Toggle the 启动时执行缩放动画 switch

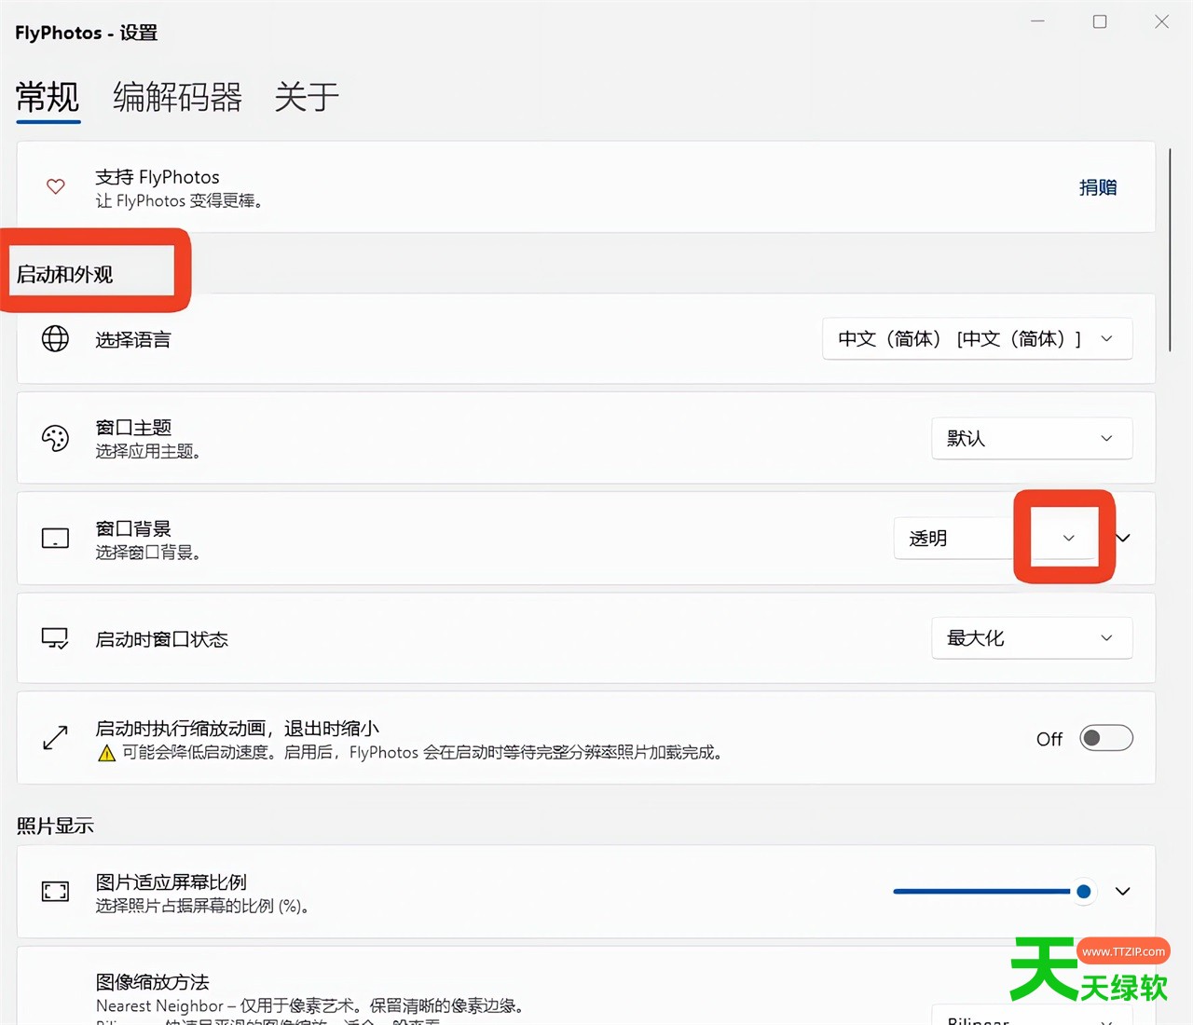pos(1106,738)
